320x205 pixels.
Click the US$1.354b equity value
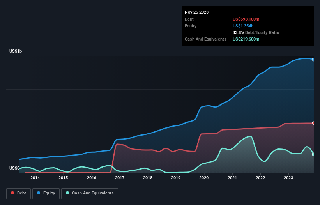(243, 26)
